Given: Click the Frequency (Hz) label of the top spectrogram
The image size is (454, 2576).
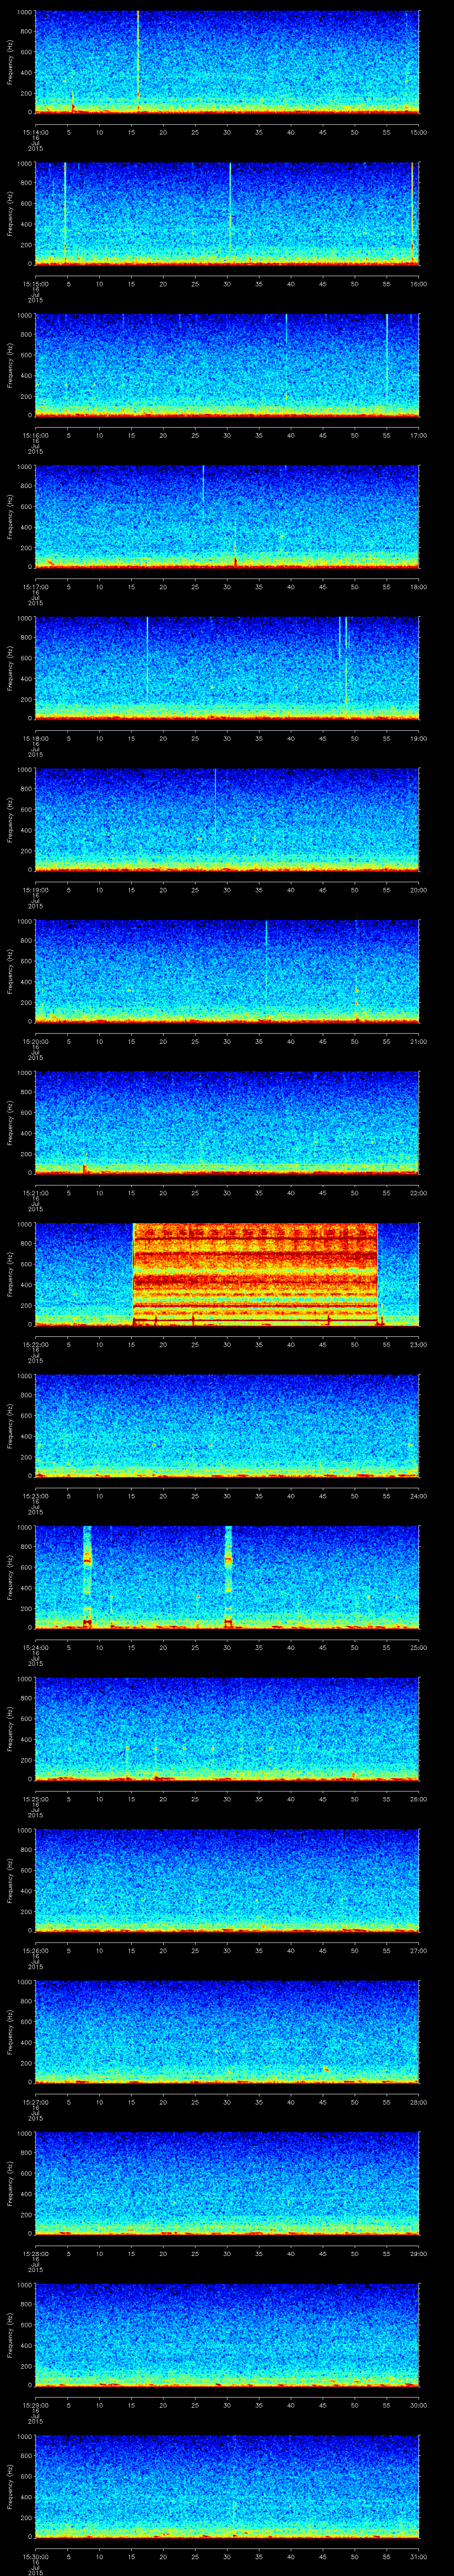Looking at the screenshot, I should tap(11, 62).
